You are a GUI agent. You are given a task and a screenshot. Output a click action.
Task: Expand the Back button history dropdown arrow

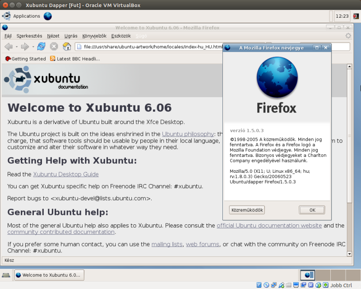click(x=17, y=47)
